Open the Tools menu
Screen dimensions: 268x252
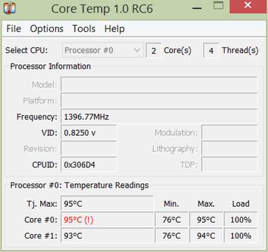coord(84,29)
